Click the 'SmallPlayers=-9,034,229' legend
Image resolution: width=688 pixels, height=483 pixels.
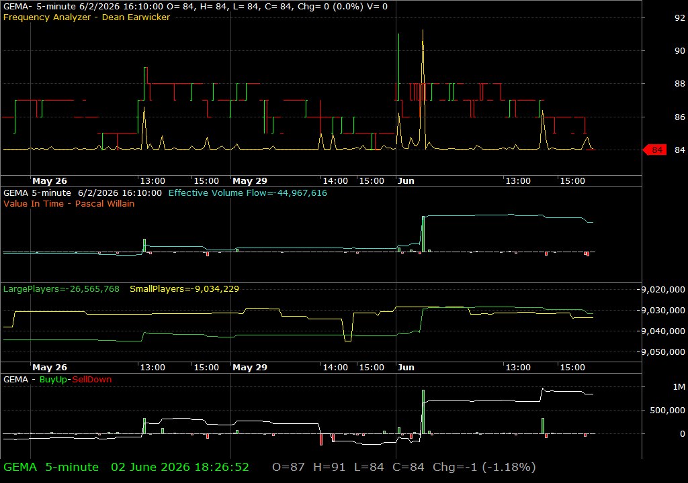click(x=184, y=289)
